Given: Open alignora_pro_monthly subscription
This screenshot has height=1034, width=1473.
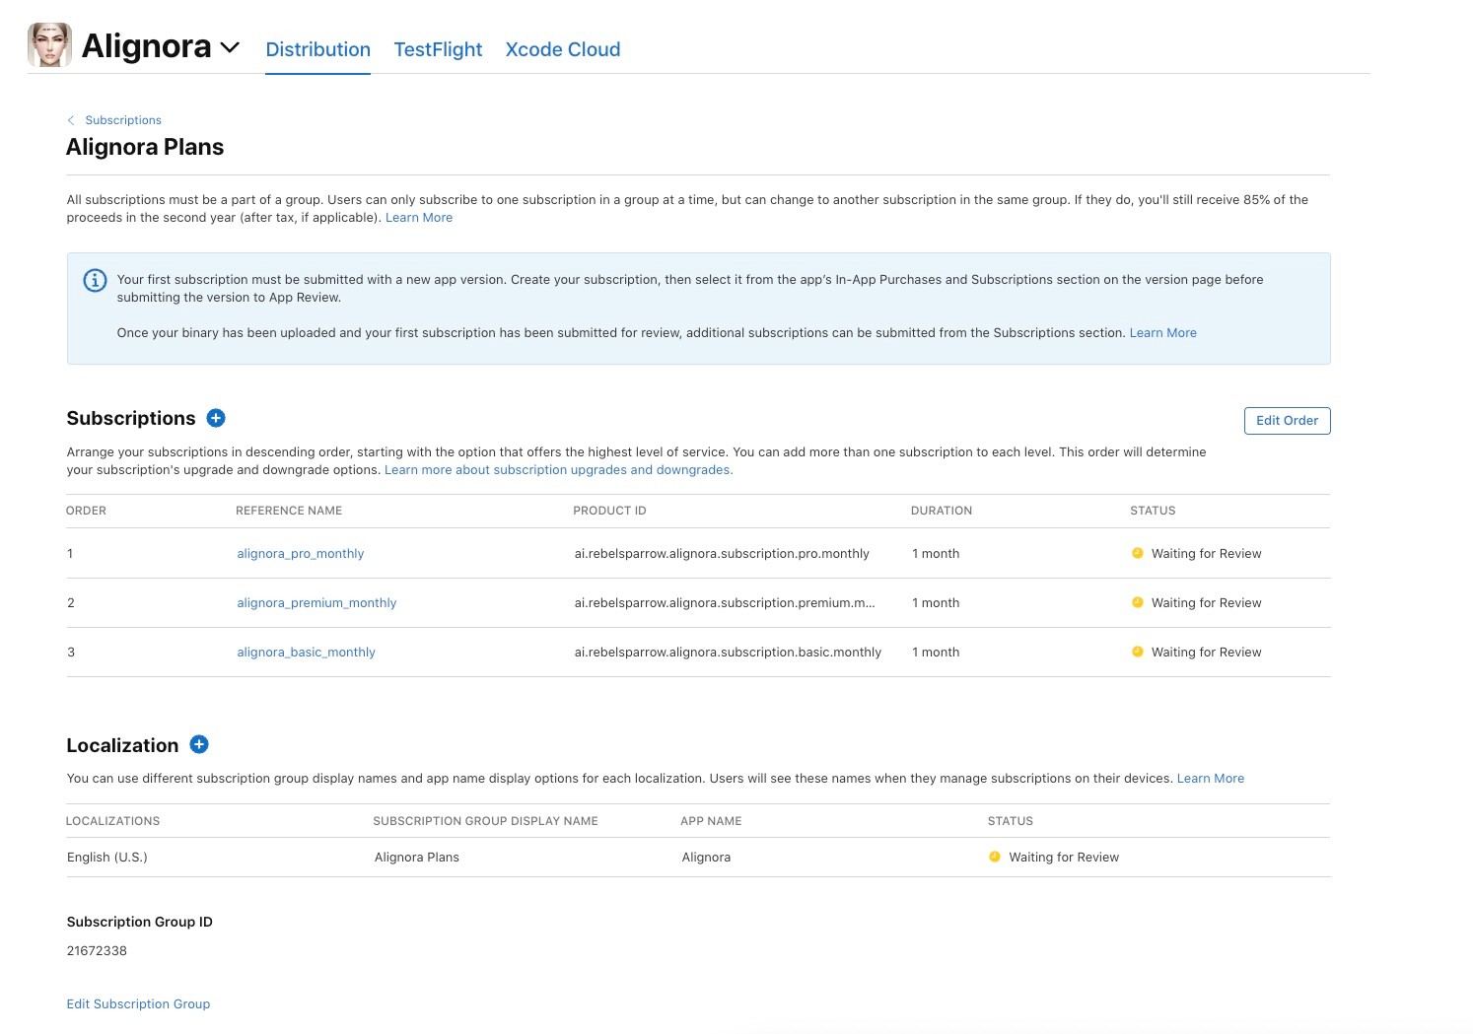Looking at the screenshot, I should pos(300,554).
